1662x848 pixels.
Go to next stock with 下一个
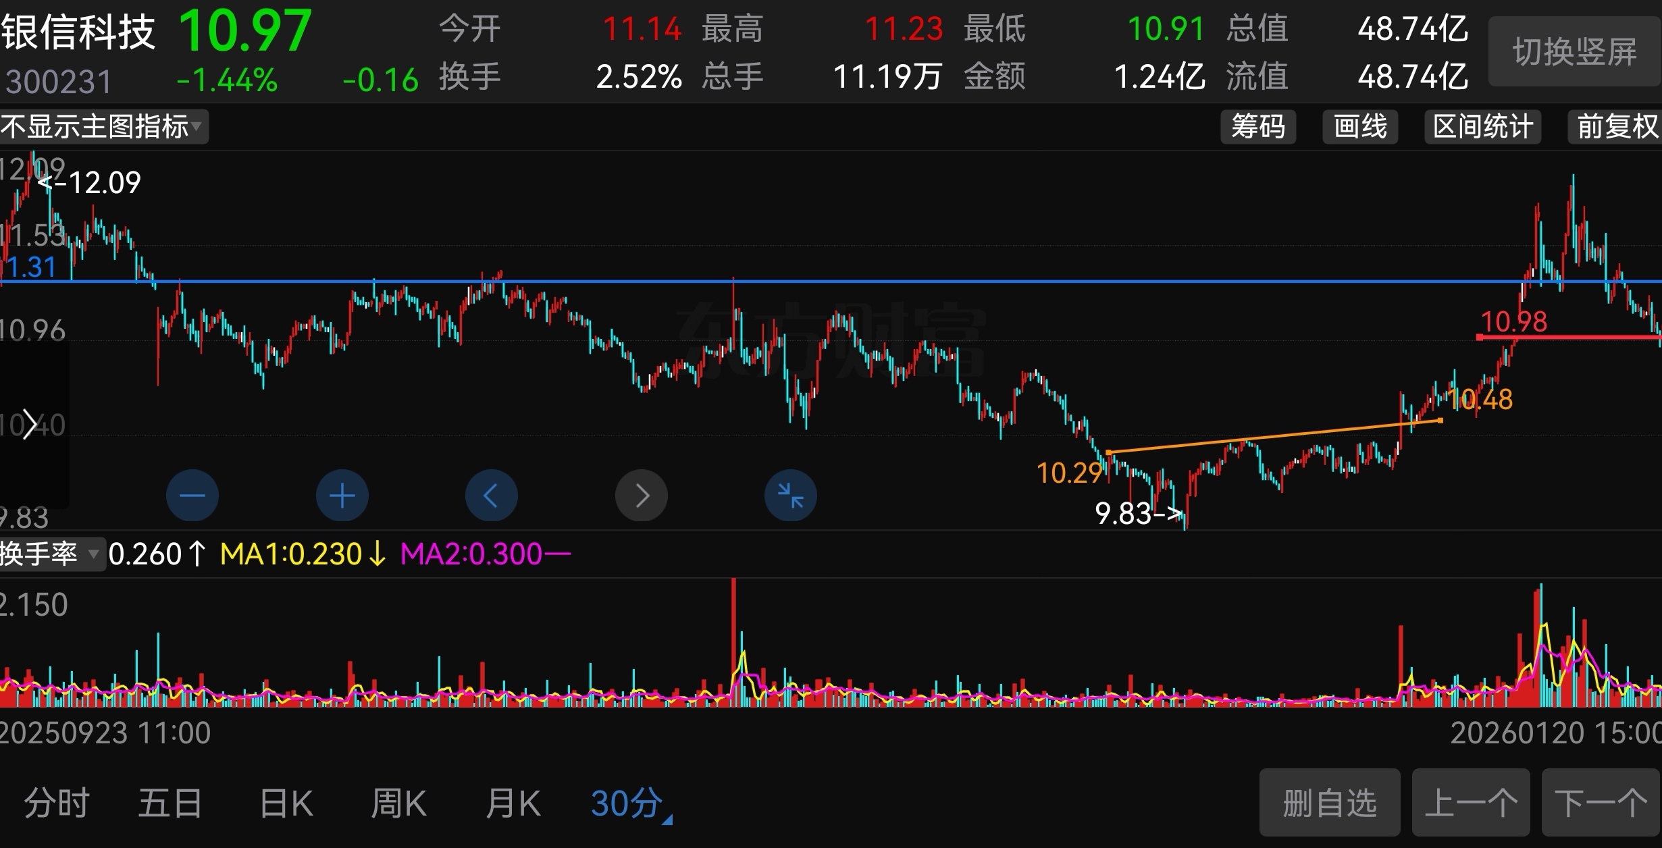[x=1601, y=803]
